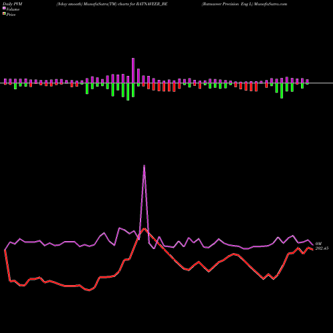This screenshot has height=333, width=333.
Task: Click the '202.45' price end label
Action: 322,248
